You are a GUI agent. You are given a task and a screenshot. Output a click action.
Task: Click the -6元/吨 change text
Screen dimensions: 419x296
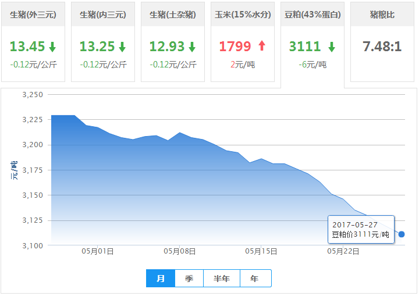pos(313,65)
